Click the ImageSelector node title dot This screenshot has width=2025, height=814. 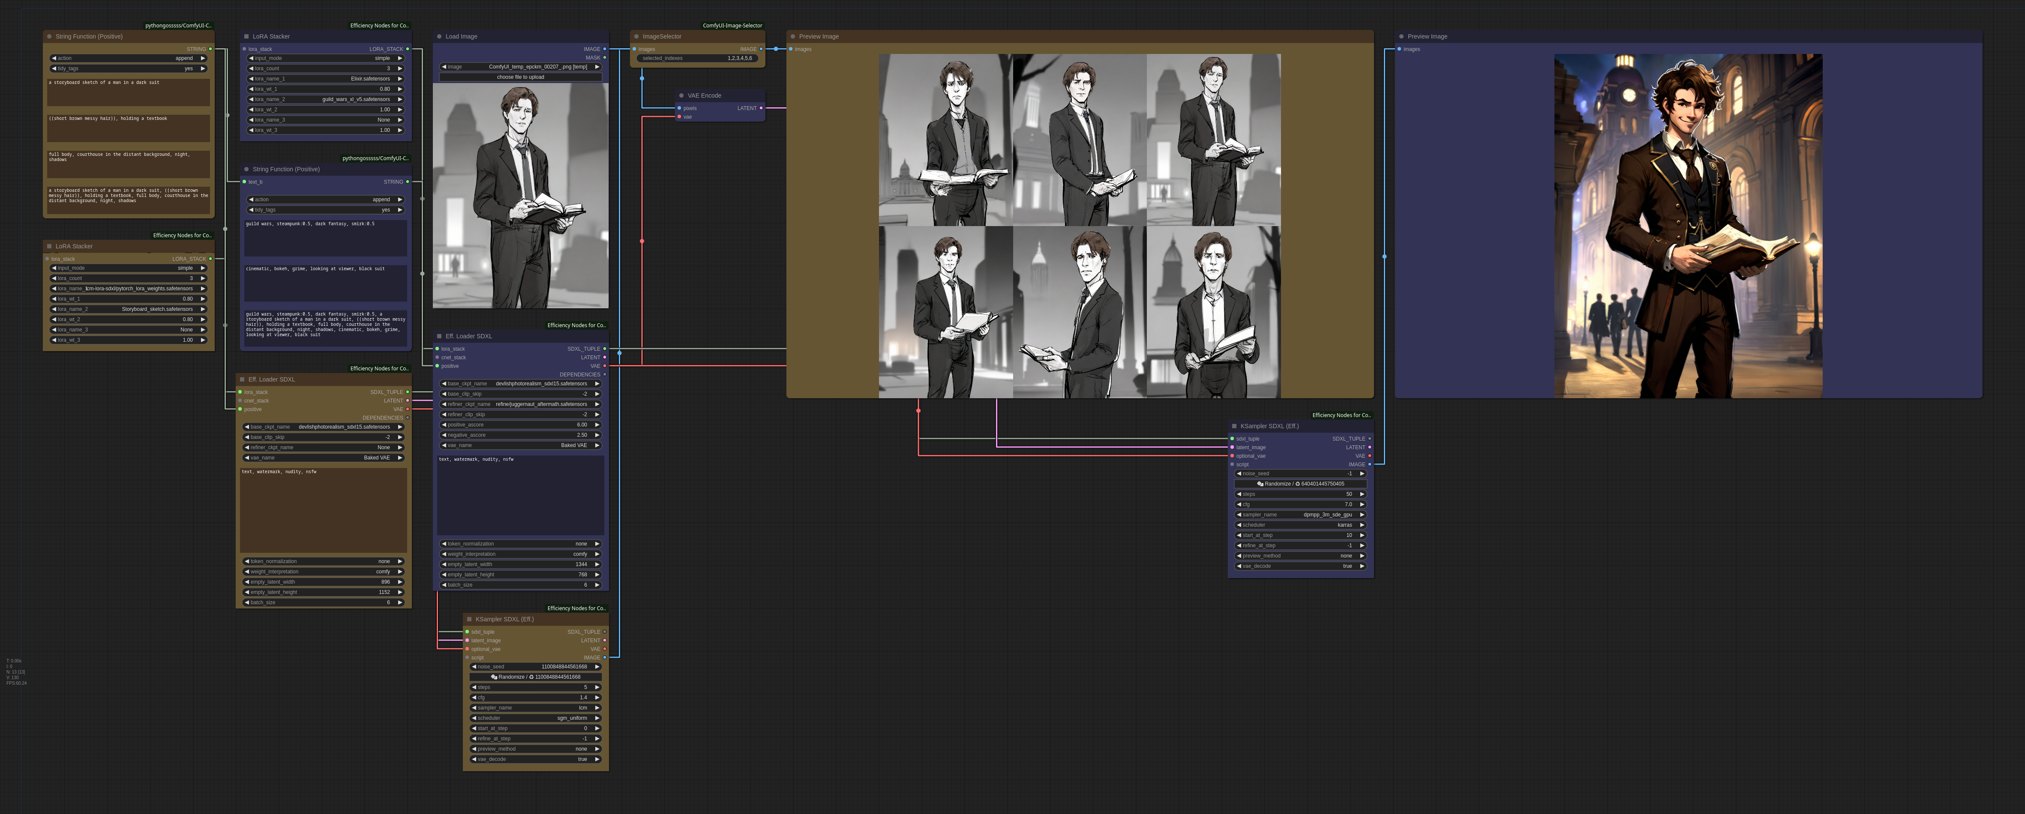click(636, 36)
